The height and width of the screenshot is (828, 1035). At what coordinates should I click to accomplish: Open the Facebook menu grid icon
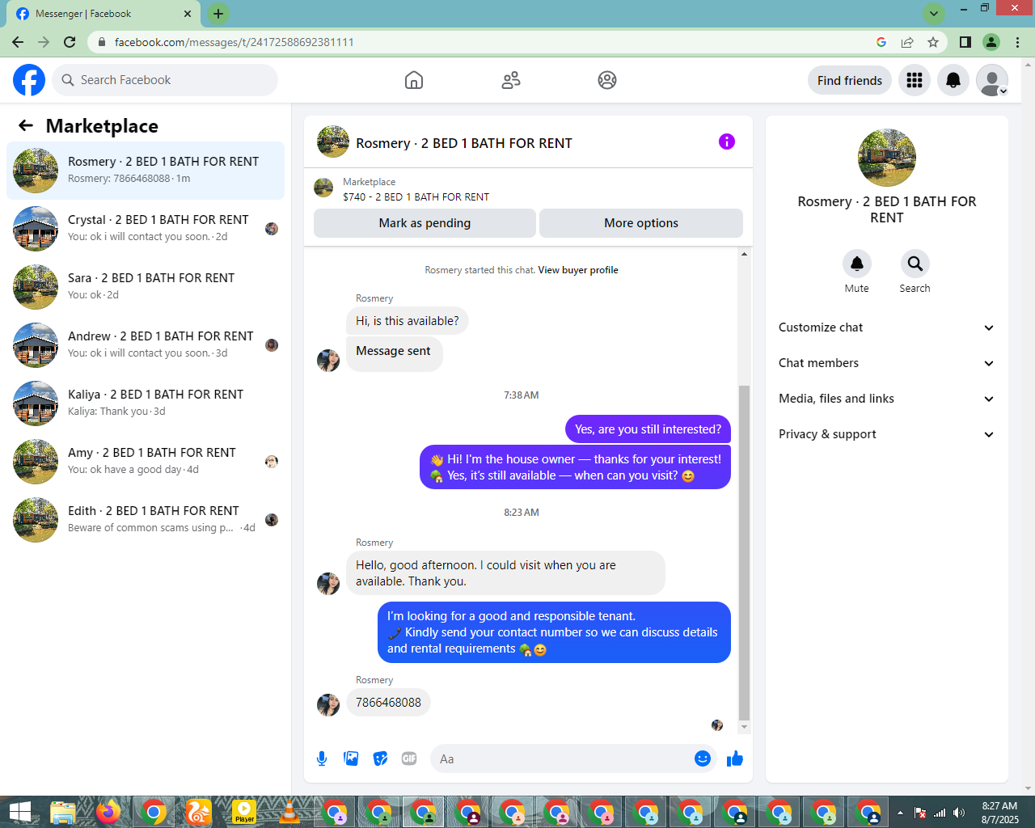pos(915,80)
